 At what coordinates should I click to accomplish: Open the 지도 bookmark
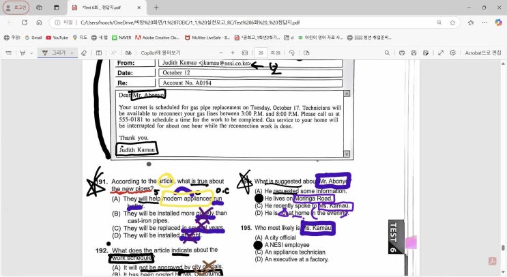pos(80,38)
